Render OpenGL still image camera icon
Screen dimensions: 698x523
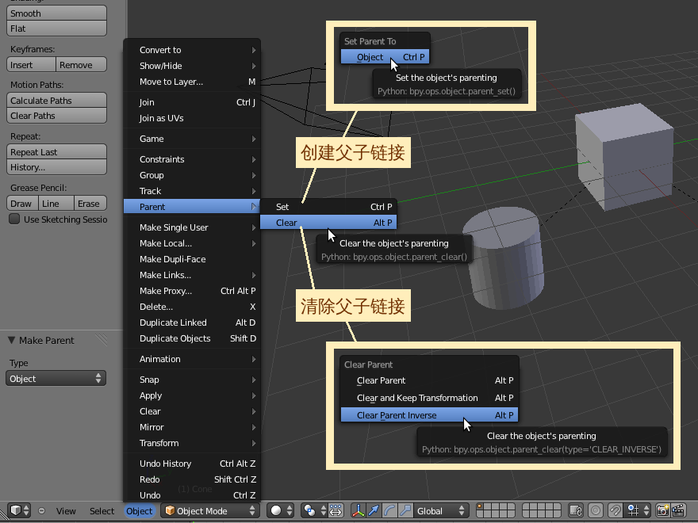click(x=663, y=510)
